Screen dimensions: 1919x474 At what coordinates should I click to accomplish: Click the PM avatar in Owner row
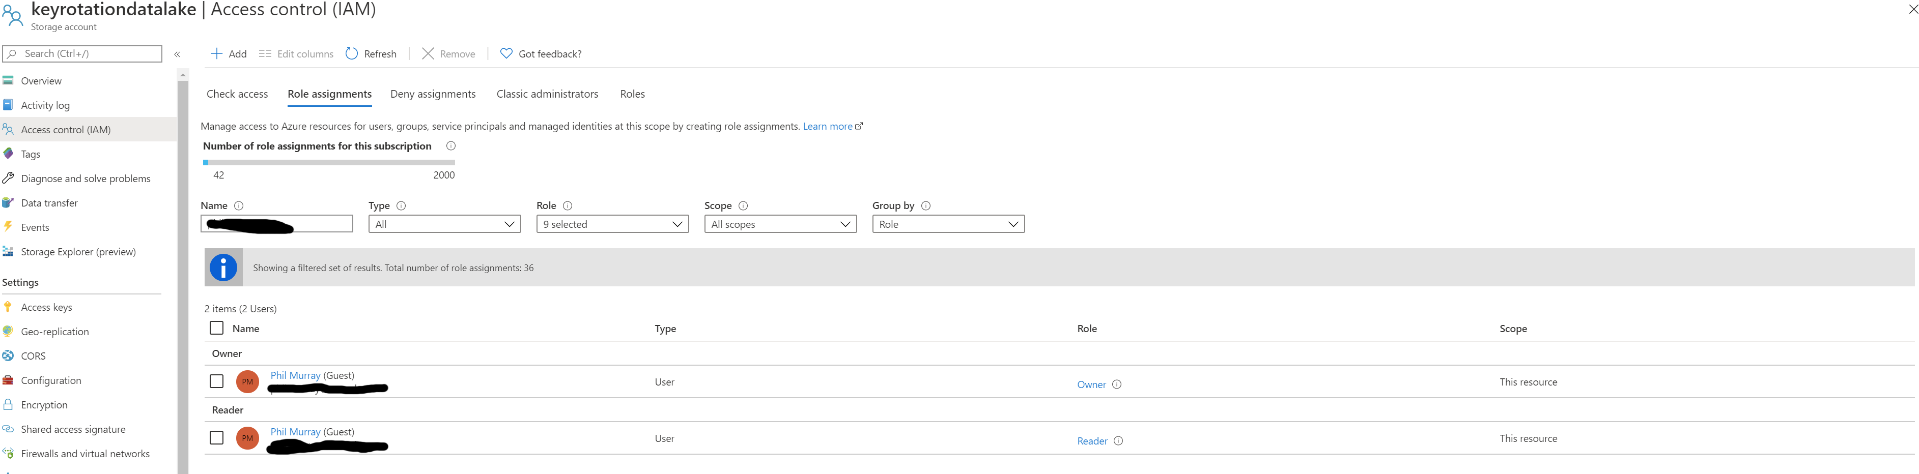coord(247,382)
